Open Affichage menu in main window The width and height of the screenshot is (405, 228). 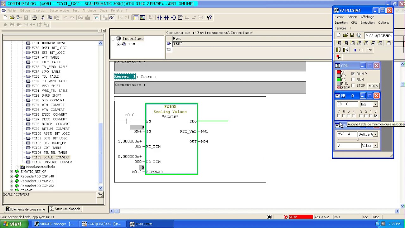(89, 10)
